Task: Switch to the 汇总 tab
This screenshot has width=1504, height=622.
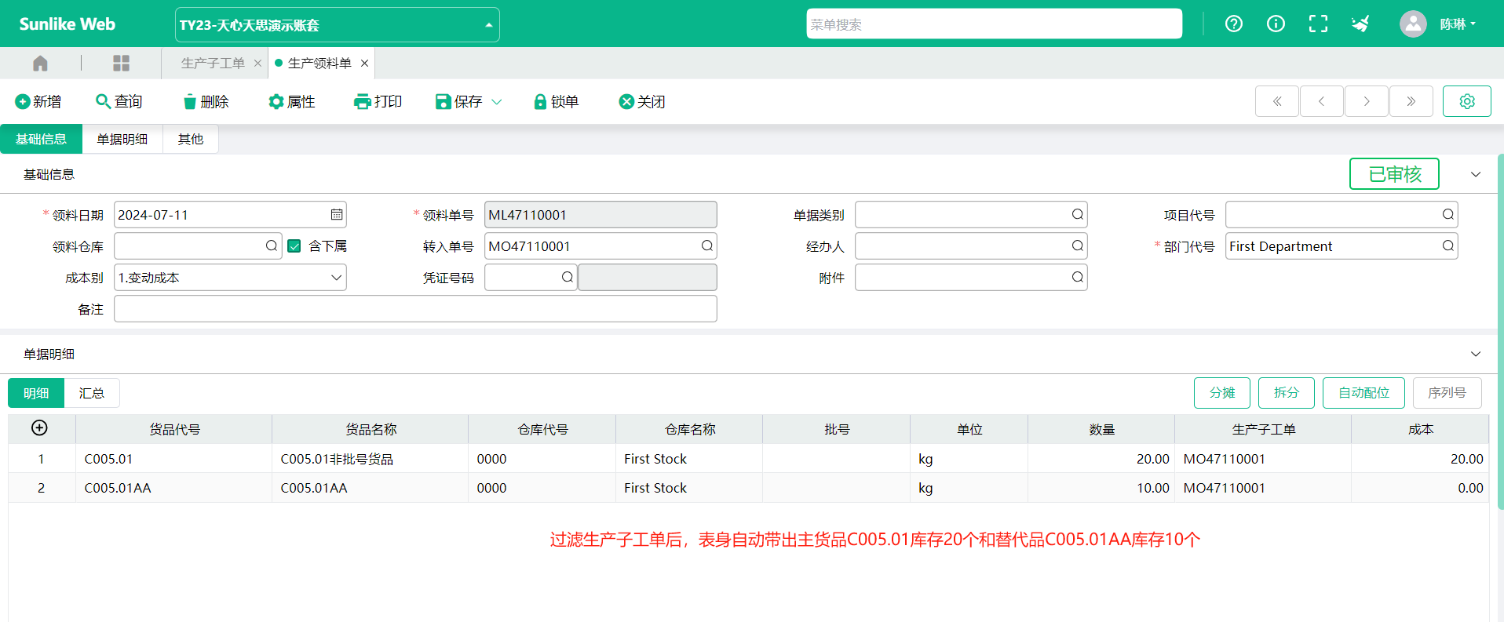Action: click(92, 393)
